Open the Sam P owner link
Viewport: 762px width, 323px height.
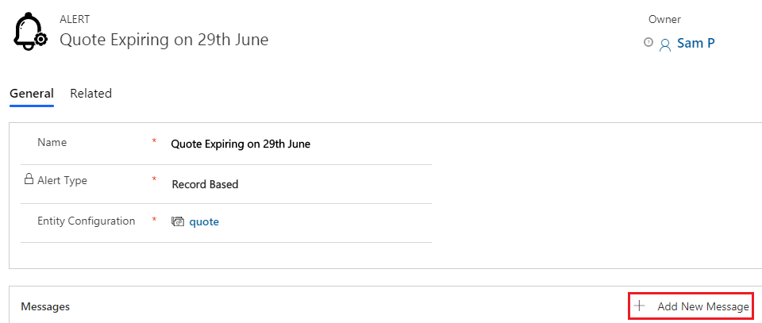click(696, 43)
